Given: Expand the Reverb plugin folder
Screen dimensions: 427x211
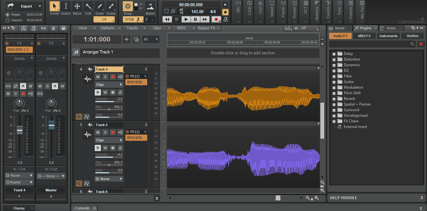Looking at the screenshot, I should 334,99.
